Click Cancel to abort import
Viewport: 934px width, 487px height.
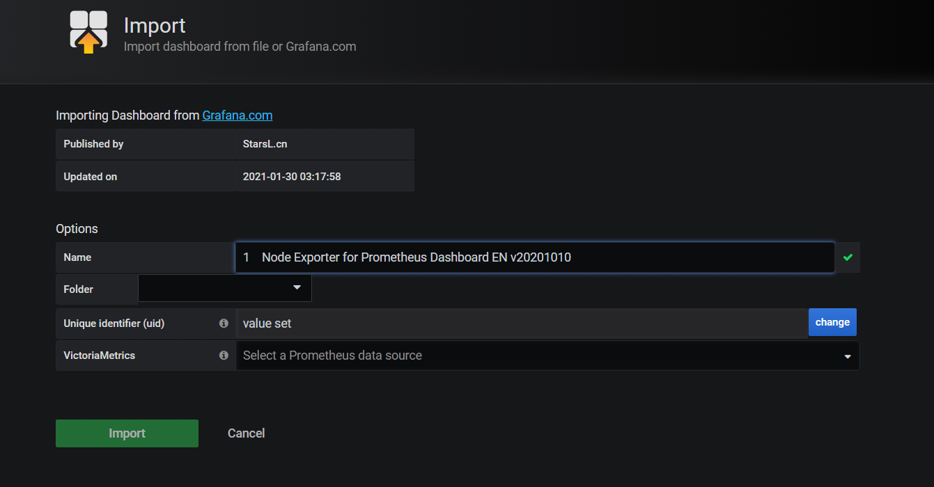246,433
